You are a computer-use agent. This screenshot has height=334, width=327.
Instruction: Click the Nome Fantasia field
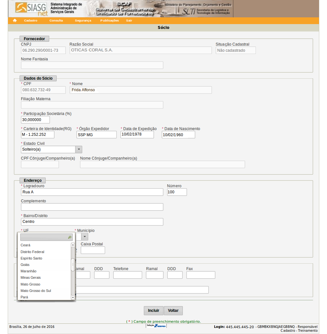click(92, 65)
